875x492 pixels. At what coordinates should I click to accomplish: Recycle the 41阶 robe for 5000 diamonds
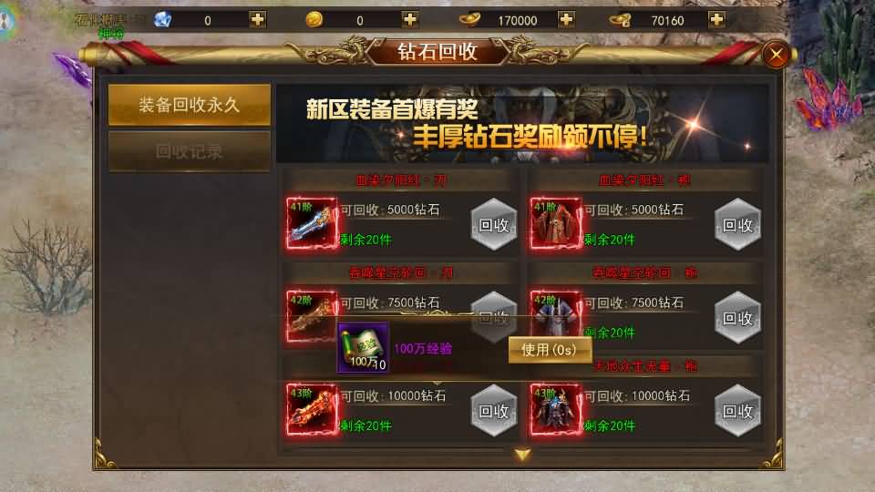pos(737,225)
